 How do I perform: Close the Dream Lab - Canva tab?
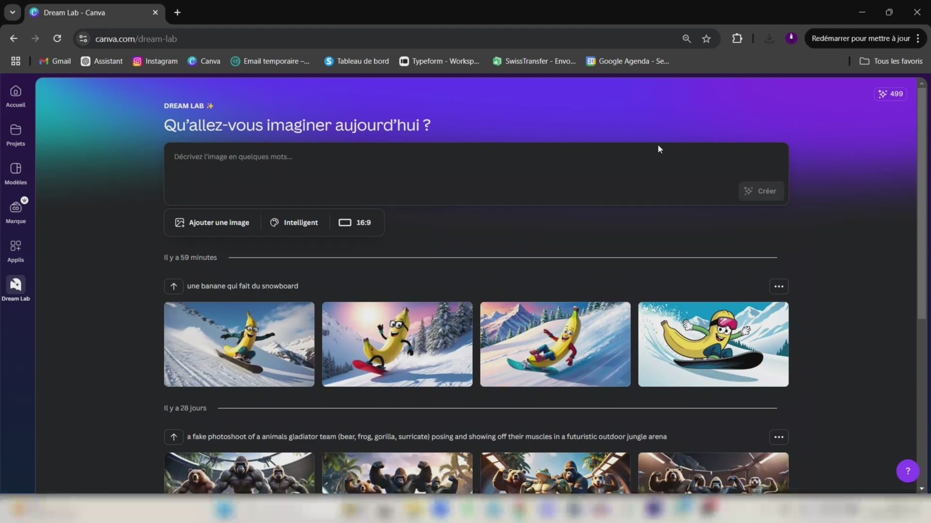click(x=155, y=13)
